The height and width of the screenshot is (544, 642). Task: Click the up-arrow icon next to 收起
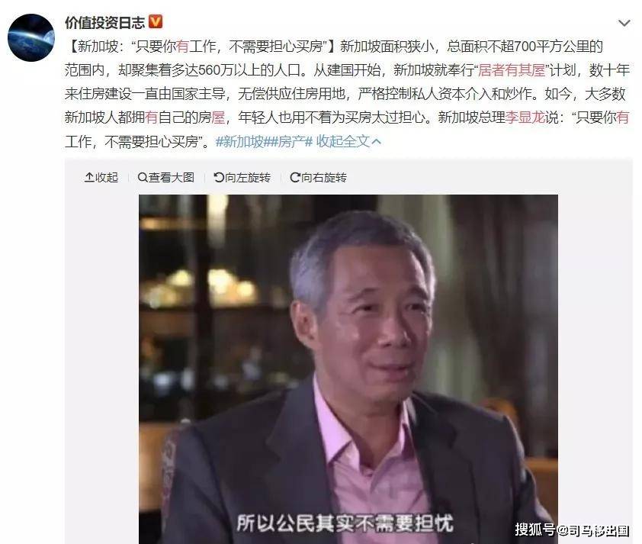pos(89,177)
